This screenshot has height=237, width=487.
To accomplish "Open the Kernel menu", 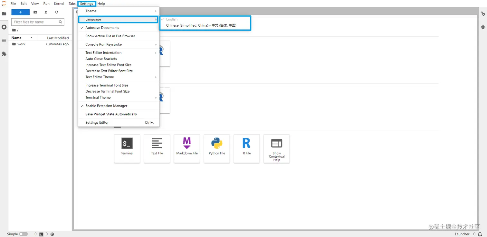I will [x=59, y=4].
